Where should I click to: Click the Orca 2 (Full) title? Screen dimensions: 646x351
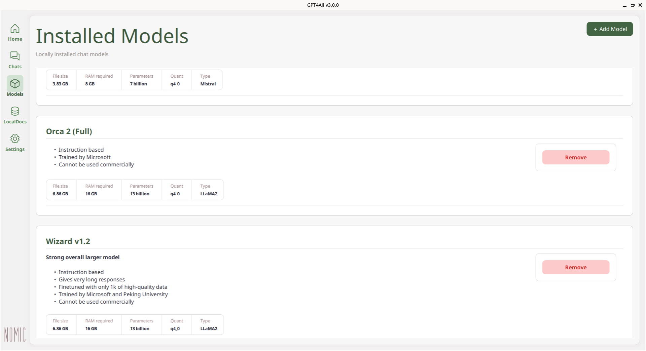[x=69, y=131]
